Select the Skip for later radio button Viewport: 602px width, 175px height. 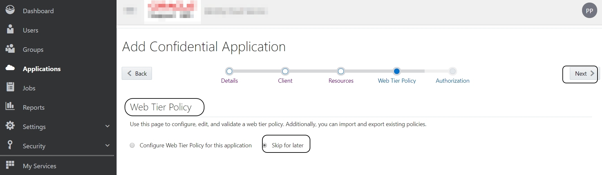265,145
